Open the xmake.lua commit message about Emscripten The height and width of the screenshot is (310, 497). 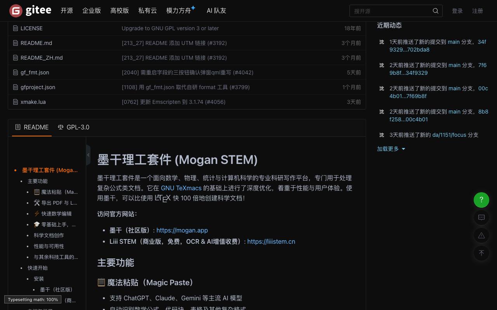coord(174,102)
